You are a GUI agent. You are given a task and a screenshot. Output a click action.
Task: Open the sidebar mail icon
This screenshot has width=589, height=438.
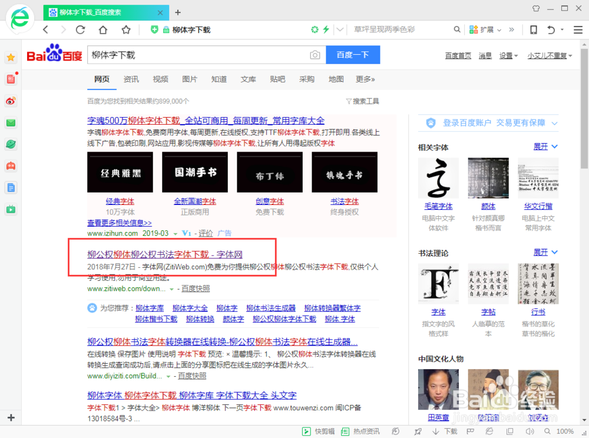[11, 122]
